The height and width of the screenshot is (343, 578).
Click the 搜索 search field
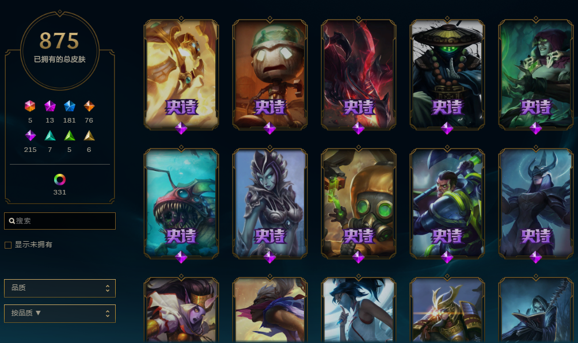[x=60, y=221]
